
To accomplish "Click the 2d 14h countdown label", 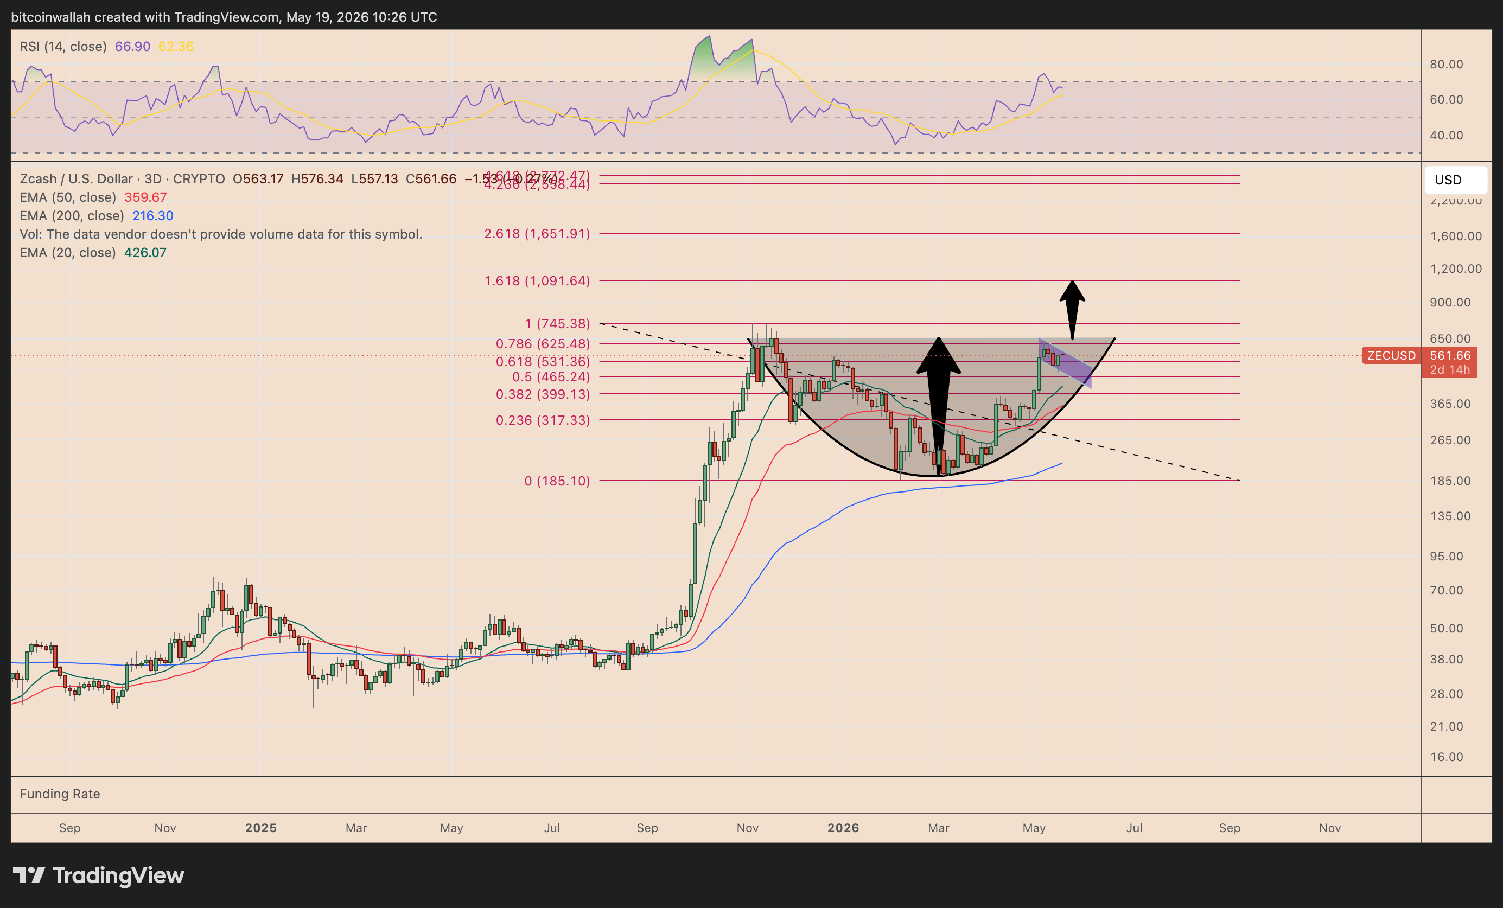I will click(1450, 370).
